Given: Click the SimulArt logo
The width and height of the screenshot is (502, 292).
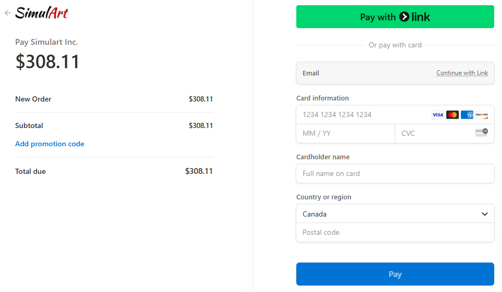Looking at the screenshot, I should [x=42, y=13].
